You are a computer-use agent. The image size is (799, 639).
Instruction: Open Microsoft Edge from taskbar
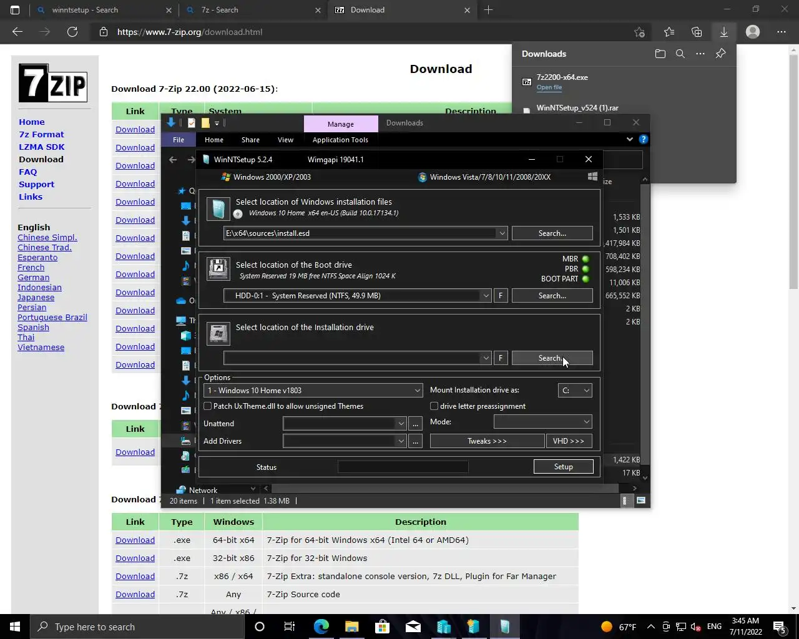tap(321, 627)
